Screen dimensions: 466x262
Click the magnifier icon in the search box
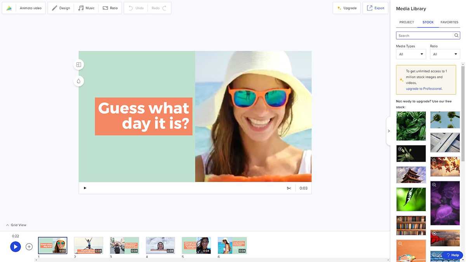point(456,35)
